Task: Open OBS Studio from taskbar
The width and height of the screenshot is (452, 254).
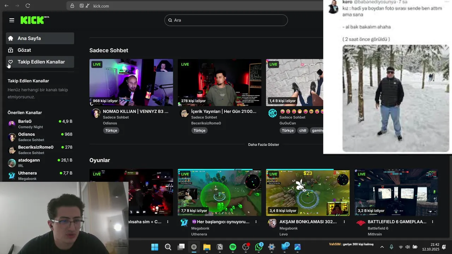Action: pos(246,247)
